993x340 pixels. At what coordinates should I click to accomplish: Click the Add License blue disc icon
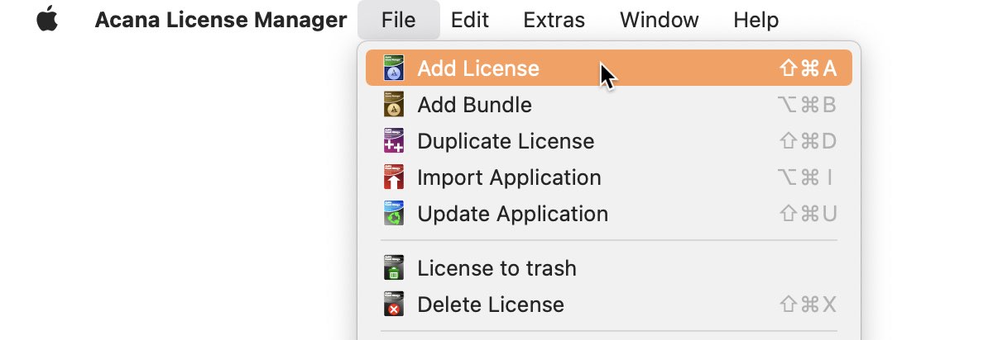394,68
